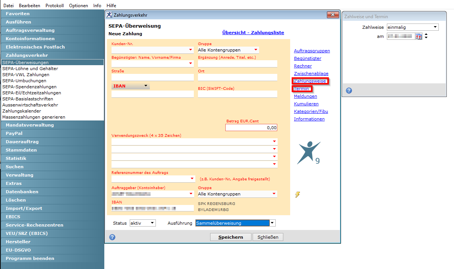Image resolution: width=454 pixels, height=269 pixels.
Task: Open help in Zahlweise und Termin panel
Action: tap(349, 91)
